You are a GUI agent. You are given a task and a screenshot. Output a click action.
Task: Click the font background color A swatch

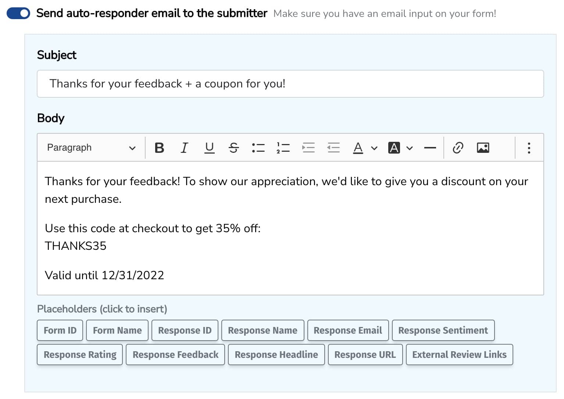point(394,148)
